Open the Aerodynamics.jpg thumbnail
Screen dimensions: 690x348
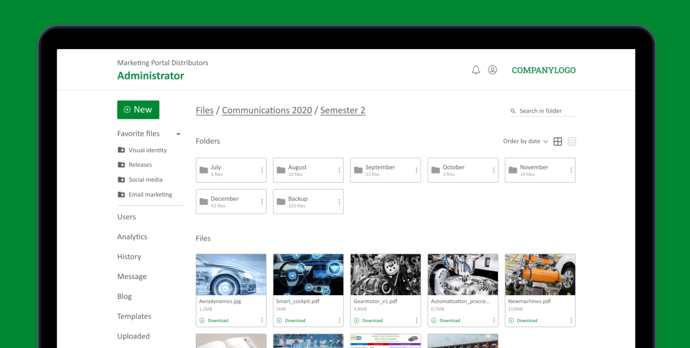[231, 275]
